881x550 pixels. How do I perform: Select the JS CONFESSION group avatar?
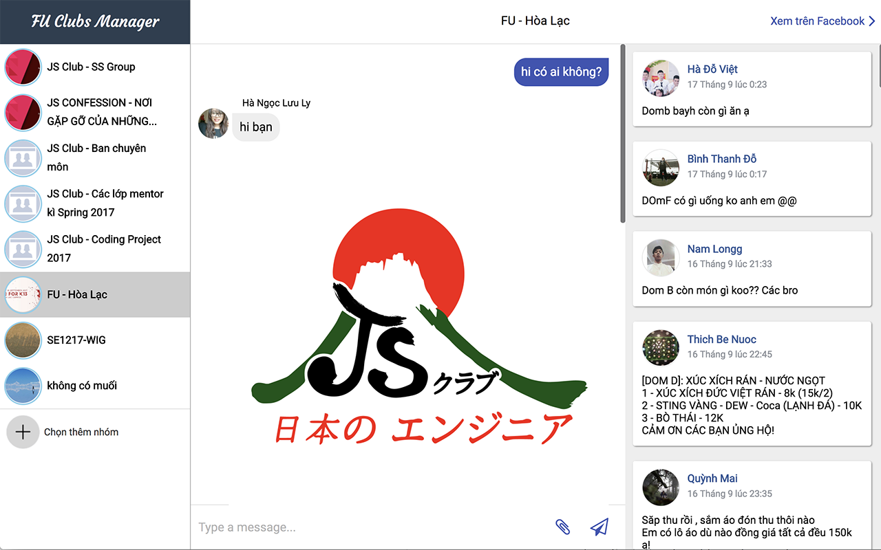click(23, 112)
